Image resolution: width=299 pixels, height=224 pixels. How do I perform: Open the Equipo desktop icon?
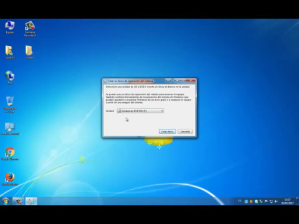coord(10,27)
